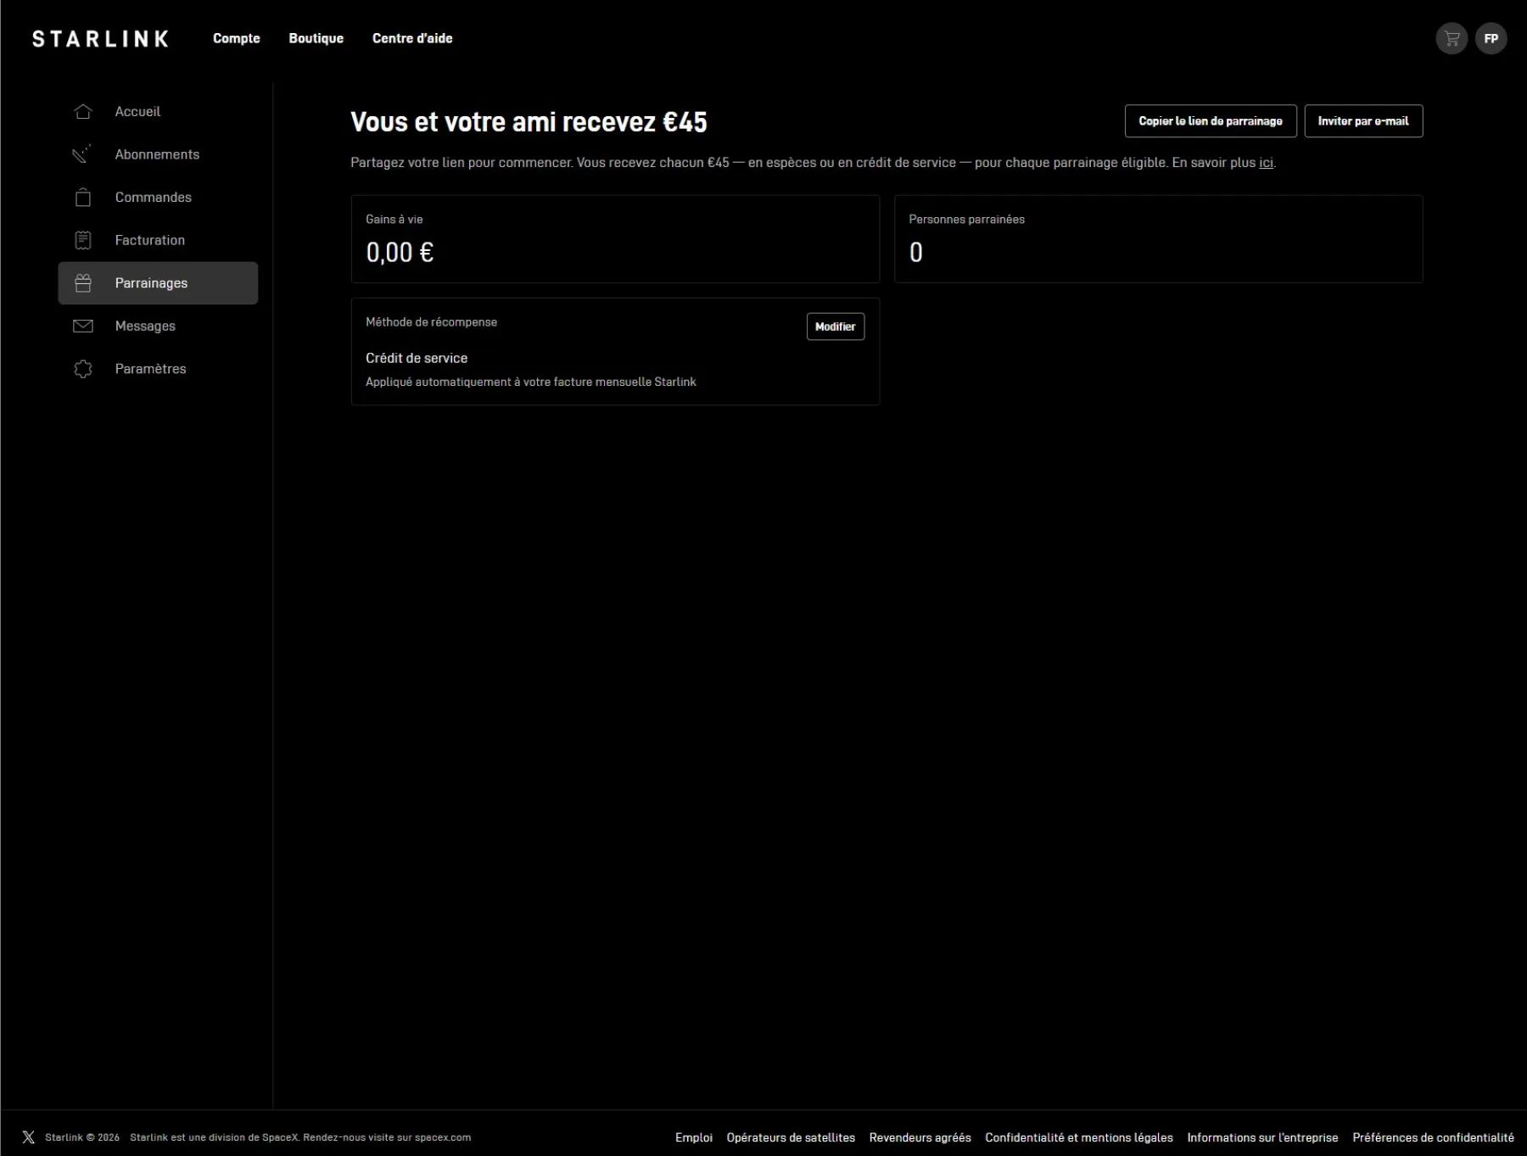The height and width of the screenshot is (1156, 1527).
Task: Open Confidentialité et mentions légales link
Action: tap(1079, 1137)
